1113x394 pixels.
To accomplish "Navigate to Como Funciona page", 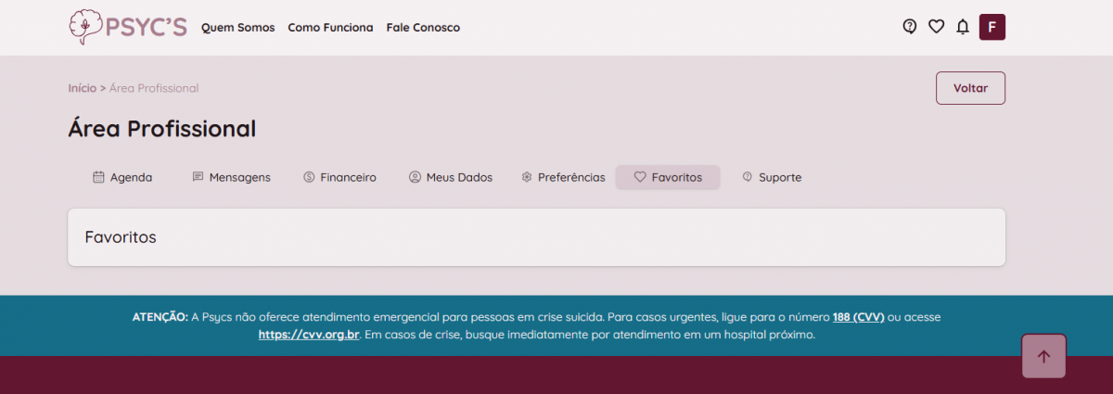I will tap(330, 28).
